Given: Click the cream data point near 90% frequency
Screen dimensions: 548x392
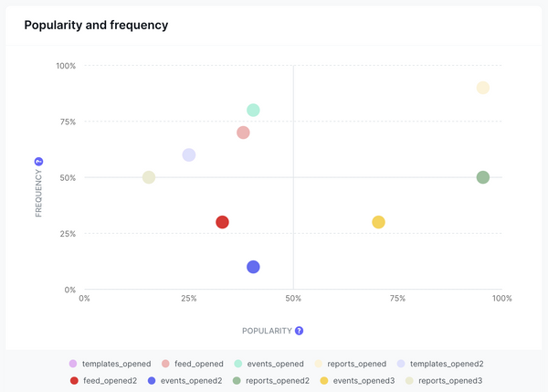Looking at the screenshot, I should point(483,88).
